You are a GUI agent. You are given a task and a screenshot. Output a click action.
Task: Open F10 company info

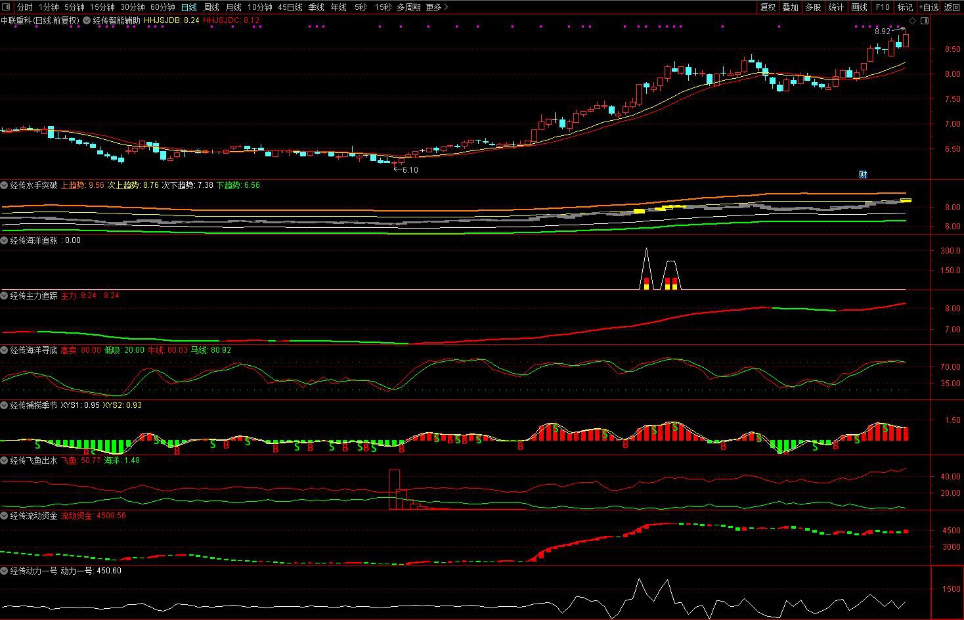click(x=883, y=7)
